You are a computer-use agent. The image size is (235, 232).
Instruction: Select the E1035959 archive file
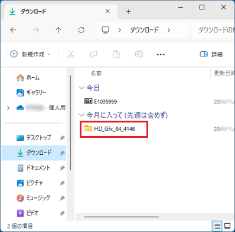[101, 101]
